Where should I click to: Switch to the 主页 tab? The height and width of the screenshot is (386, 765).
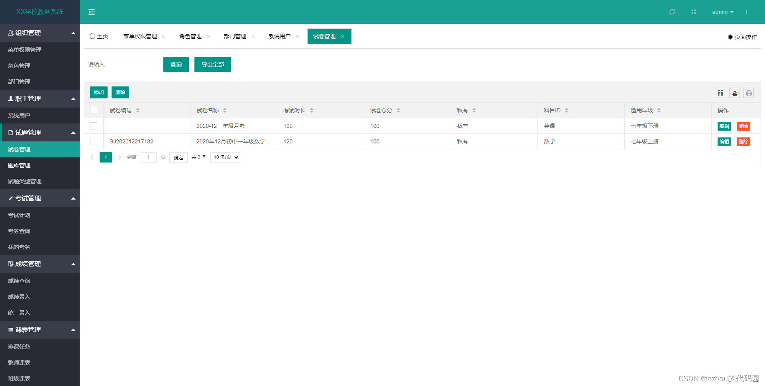coord(99,36)
